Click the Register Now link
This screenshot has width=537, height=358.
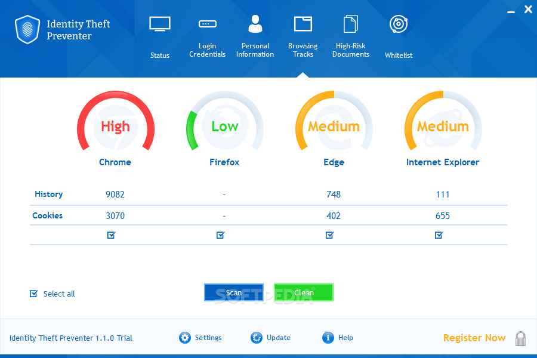(x=474, y=338)
